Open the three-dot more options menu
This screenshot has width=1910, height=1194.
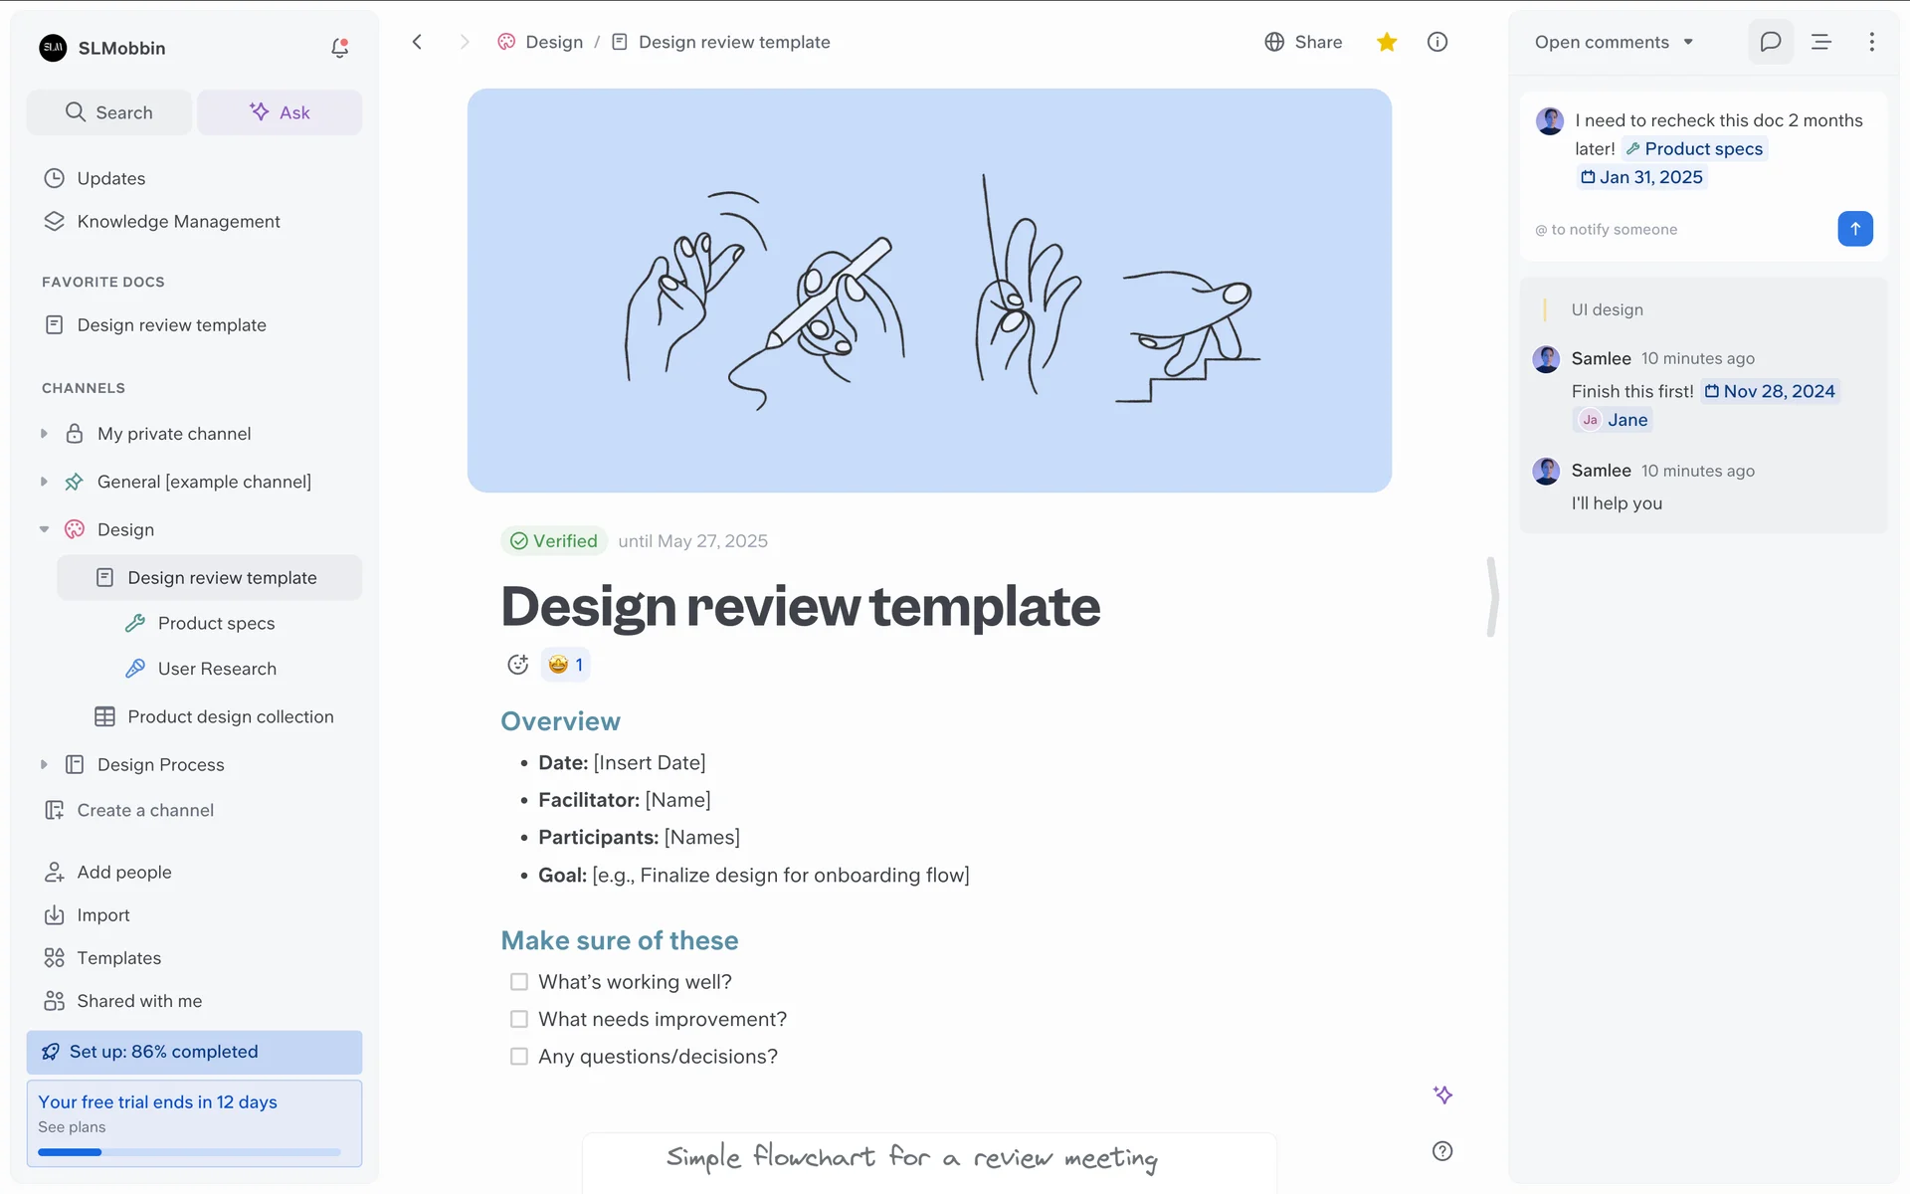pyautogui.click(x=1871, y=42)
